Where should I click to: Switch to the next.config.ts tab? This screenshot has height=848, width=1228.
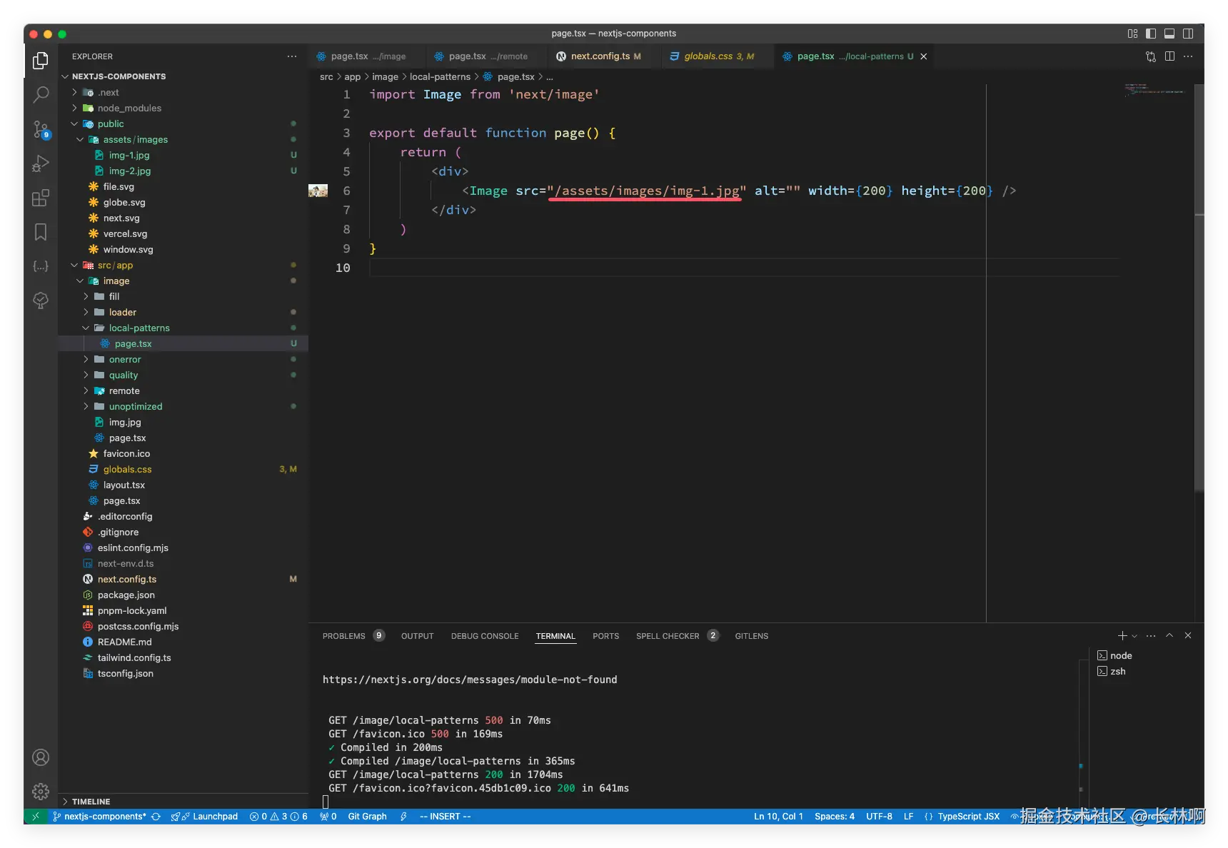(600, 56)
